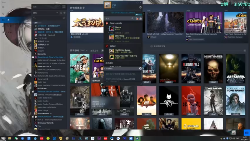Viewport: 250px width, 141px height.
Task: Open advanced library filter settings icon
Action: (x=64, y=18)
